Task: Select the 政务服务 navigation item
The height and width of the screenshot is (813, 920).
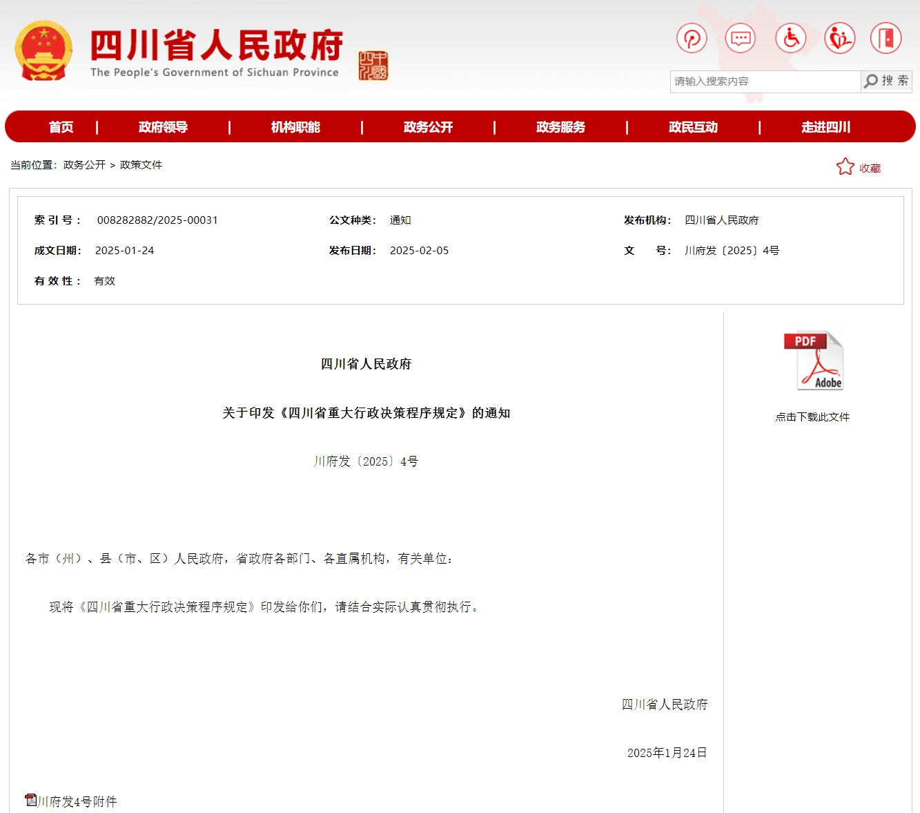Action: pos(560,127)
